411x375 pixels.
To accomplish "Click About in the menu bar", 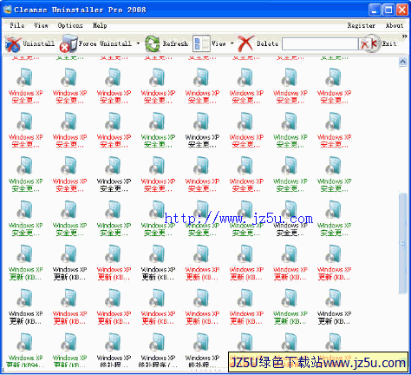I will 395,25.
